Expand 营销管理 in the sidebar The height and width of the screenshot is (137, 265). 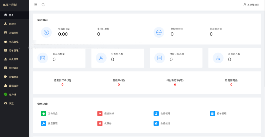(13, 77)
